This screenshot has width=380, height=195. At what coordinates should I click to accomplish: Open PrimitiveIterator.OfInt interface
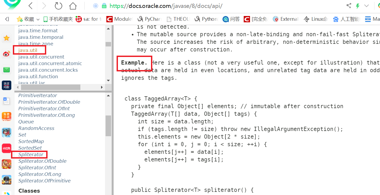[x=44, y=109]
